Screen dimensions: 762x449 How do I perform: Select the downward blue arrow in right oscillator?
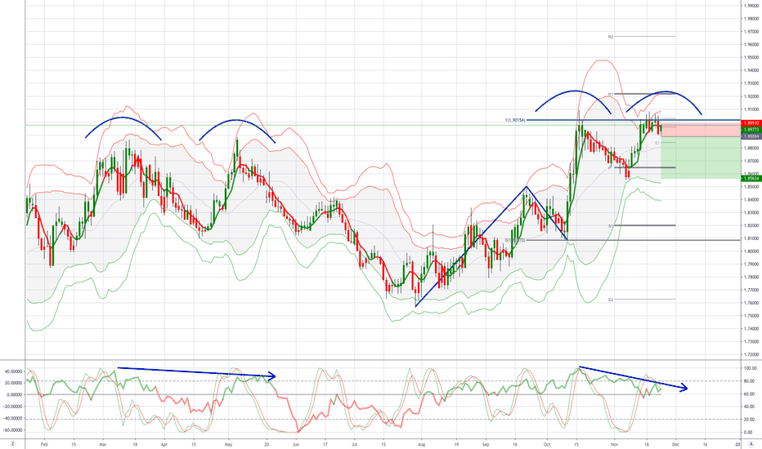point(634,379)
